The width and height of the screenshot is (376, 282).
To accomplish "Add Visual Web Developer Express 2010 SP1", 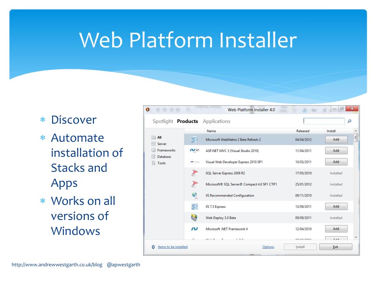I will pyautogui.click(x=336, y=162).
